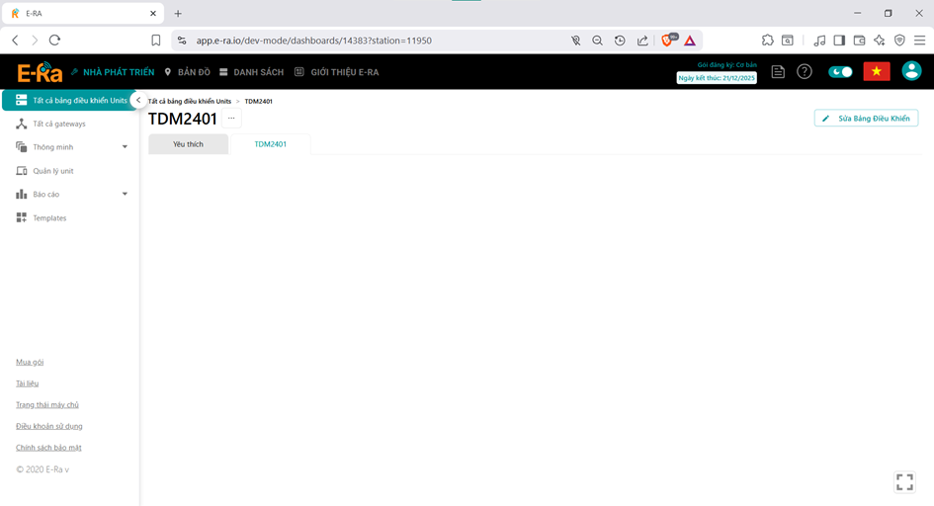Switch to the Yêu thích tab

click(188, 144)
